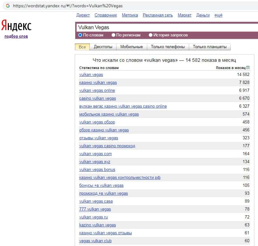Switch to the Десктопы tab
Viewport: 258px width, 246px height.
pyautogui.click(x=103, y=47)
